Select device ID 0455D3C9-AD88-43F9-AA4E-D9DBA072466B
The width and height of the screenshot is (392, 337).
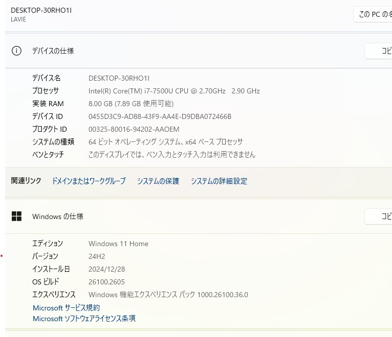click(160, 116)
